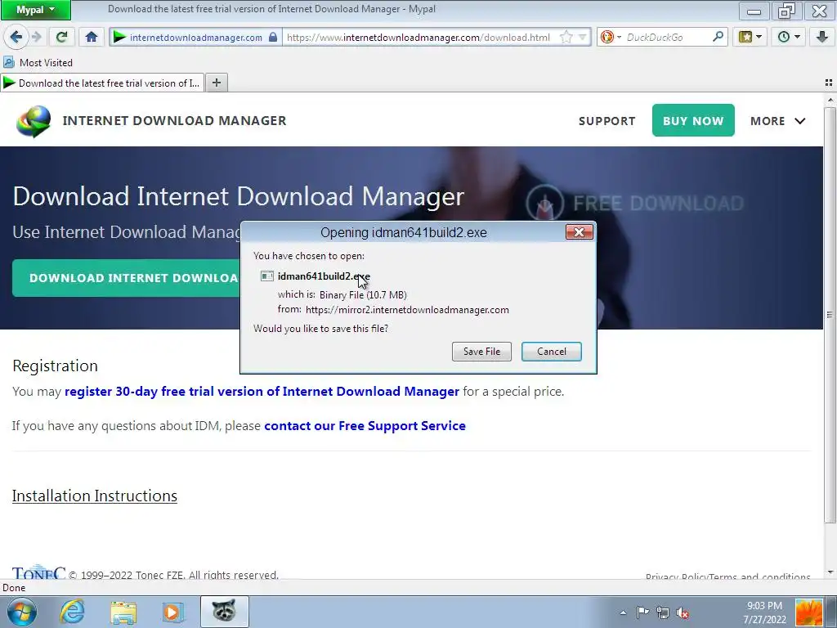
Task: Reload the page with the refresh icon
Action: tap(61, 37)
